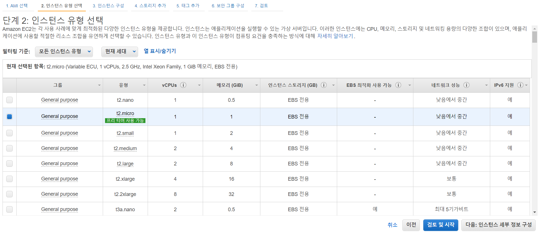Uncheck the t2.micro row checkbox

tap(10, 116)
